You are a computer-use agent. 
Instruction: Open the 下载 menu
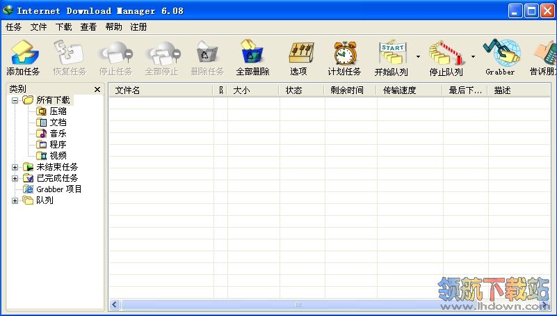[63, 27]
